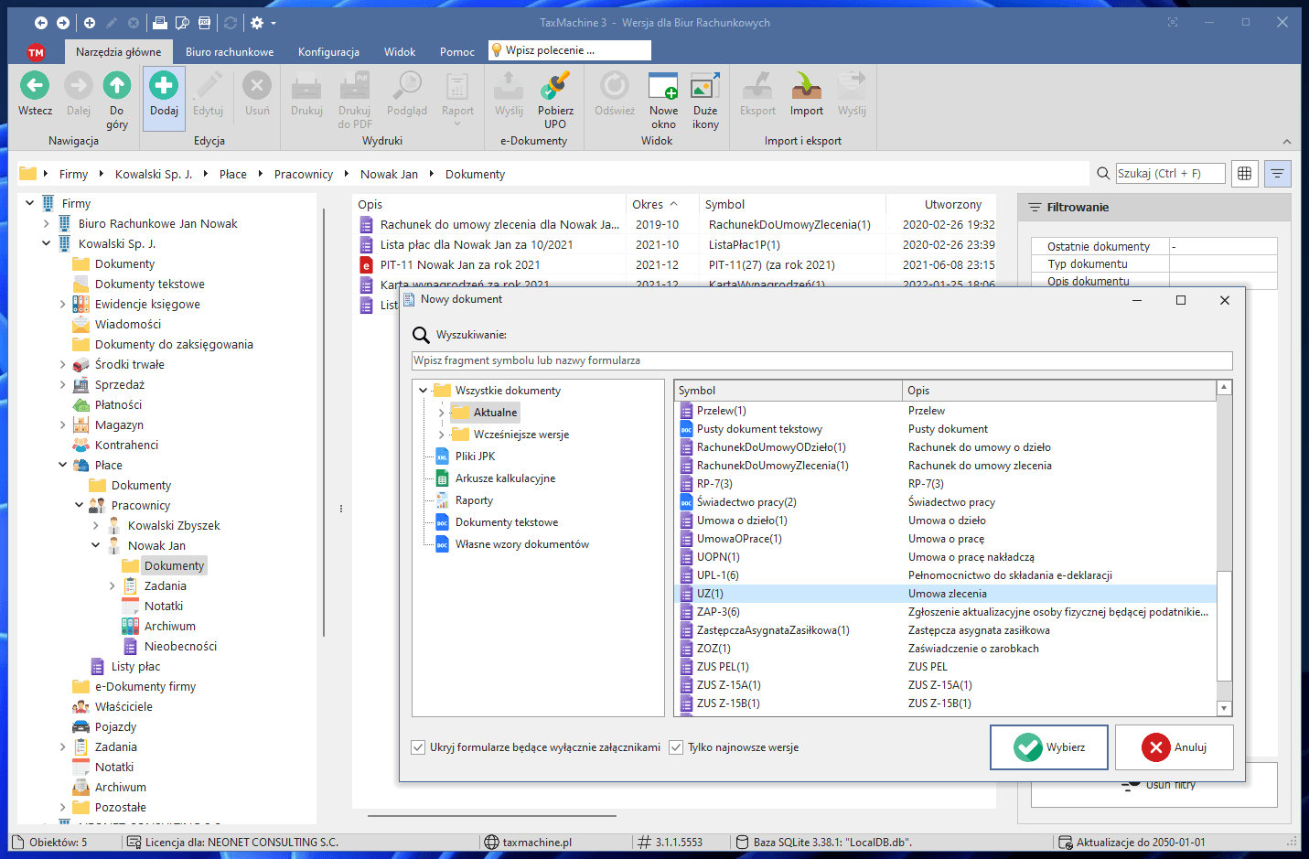
Task: Expand Kowalski Zbyszek employee node
Action: (96, 526)
